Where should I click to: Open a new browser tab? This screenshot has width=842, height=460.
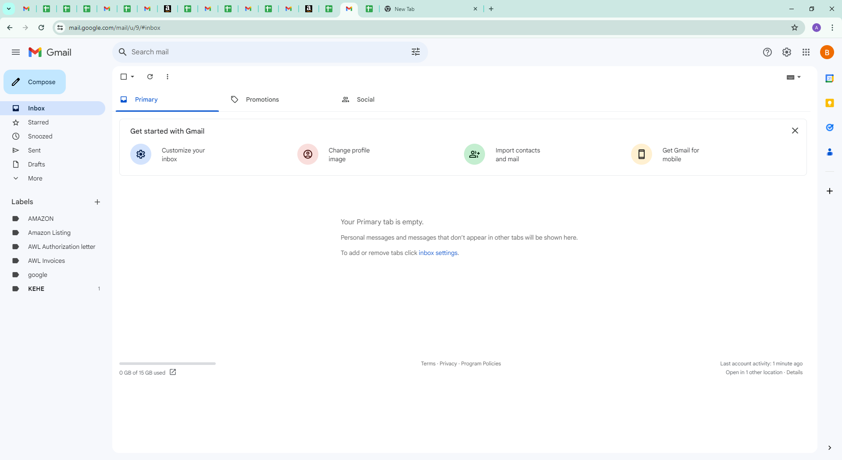(491, 9)
